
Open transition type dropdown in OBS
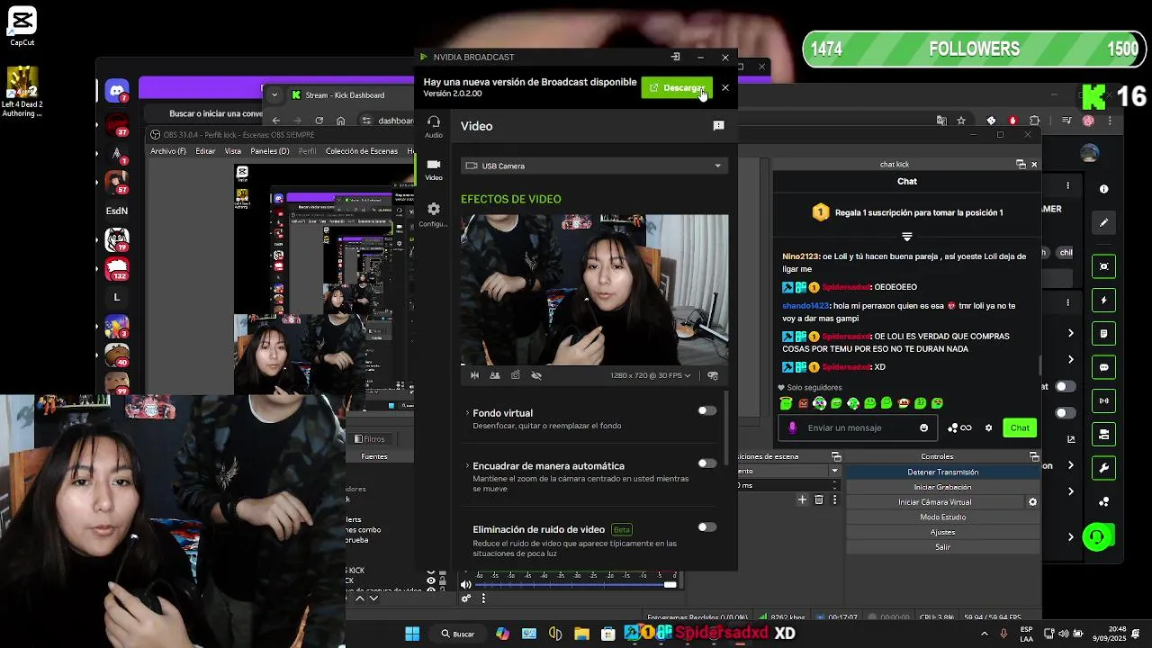point(834,471)
